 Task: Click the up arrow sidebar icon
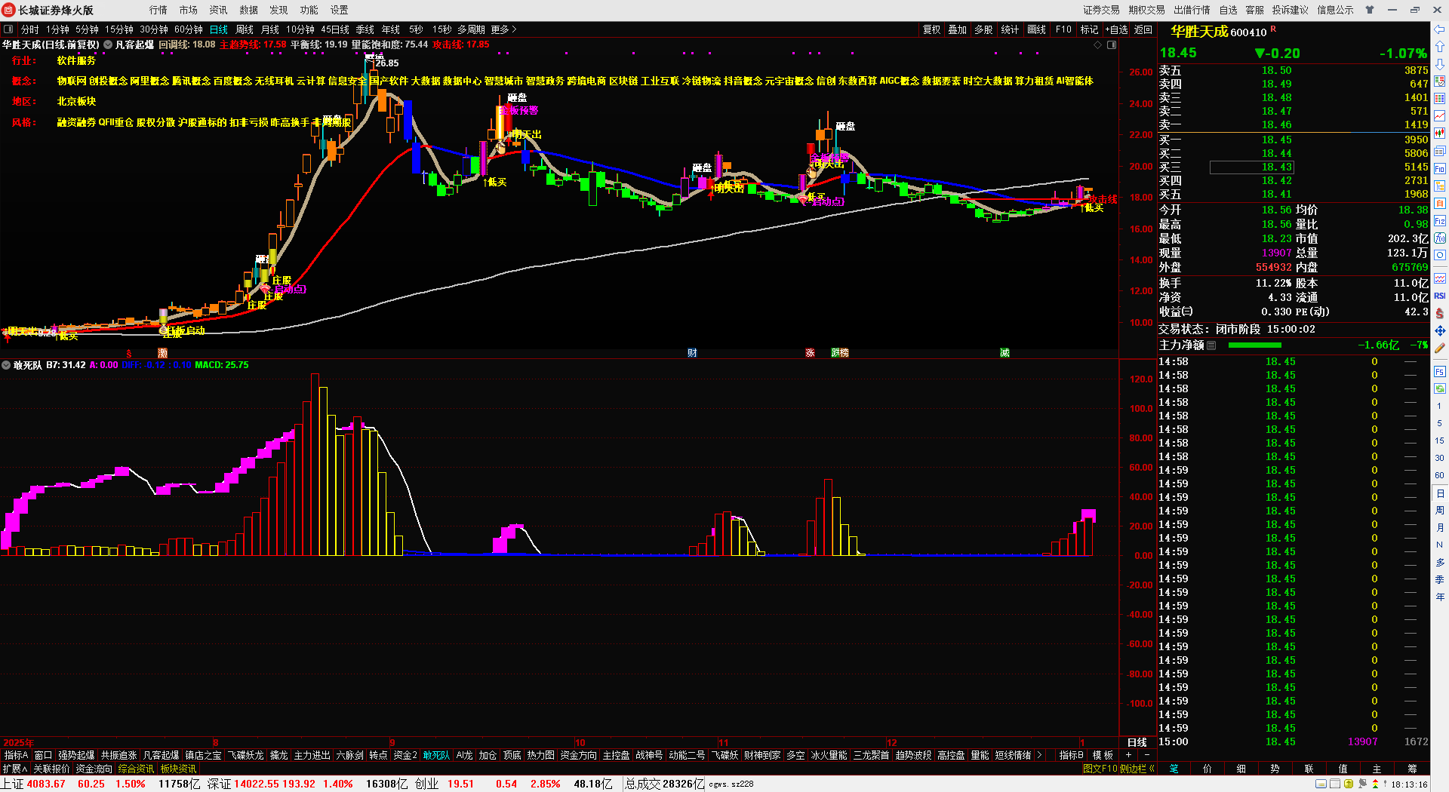click(x=1440, y=47)
